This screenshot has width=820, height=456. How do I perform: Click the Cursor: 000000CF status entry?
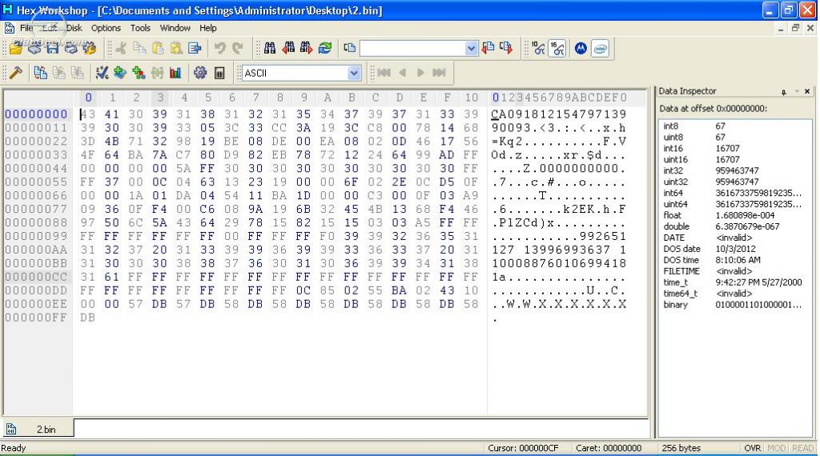(x=523, y=448)
